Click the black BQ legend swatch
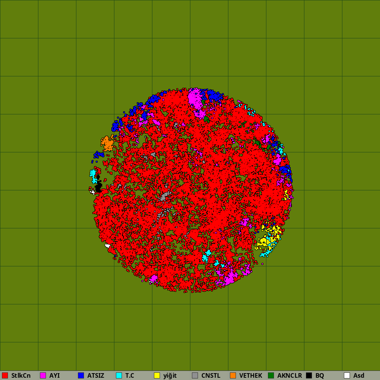The height and width of the screenshot is (380, 380). (x=309, y=375)
